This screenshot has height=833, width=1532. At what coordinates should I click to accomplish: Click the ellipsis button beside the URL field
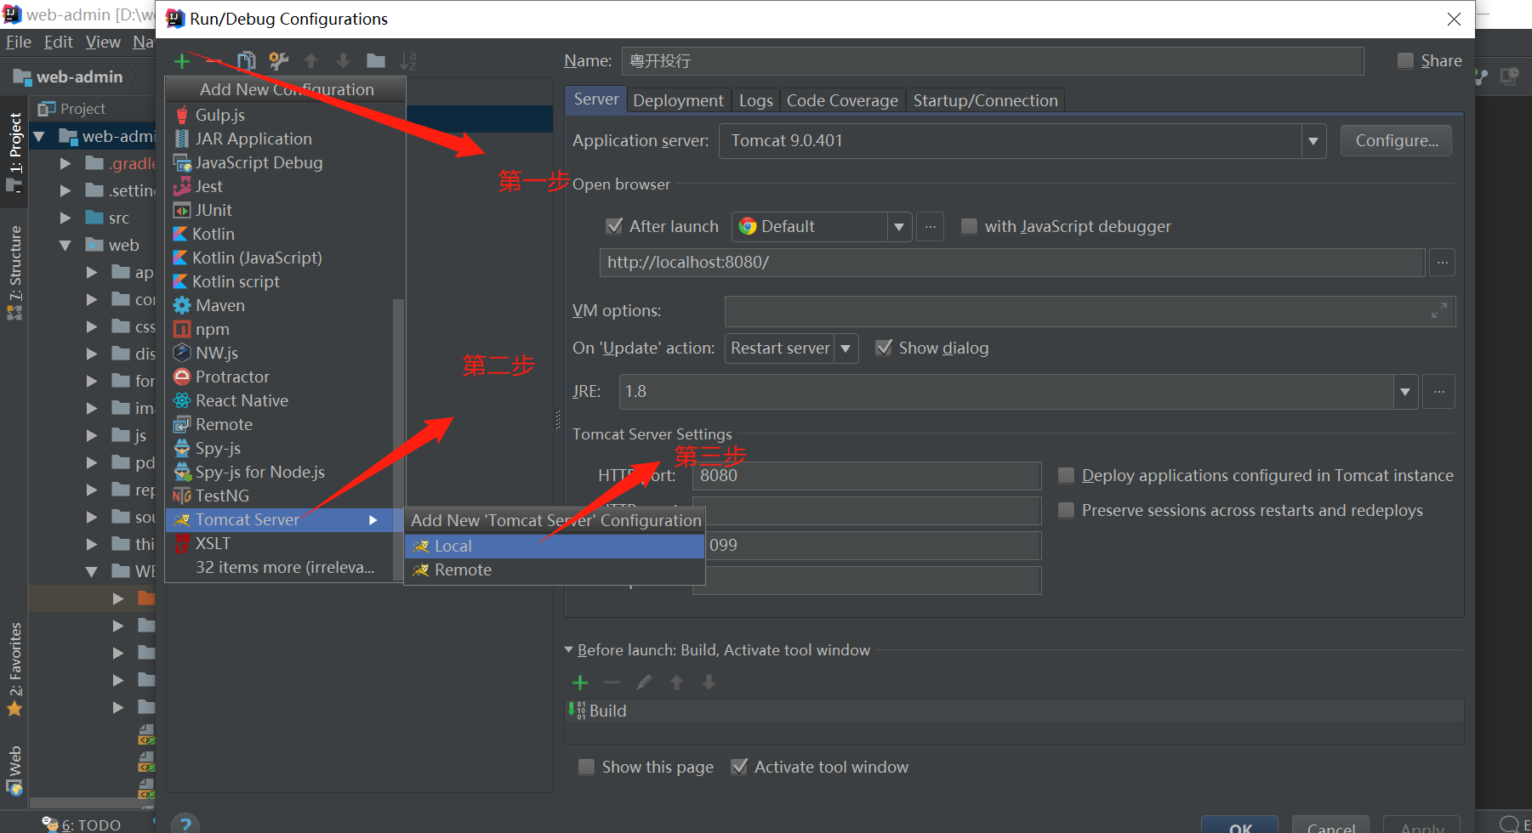1442,263
